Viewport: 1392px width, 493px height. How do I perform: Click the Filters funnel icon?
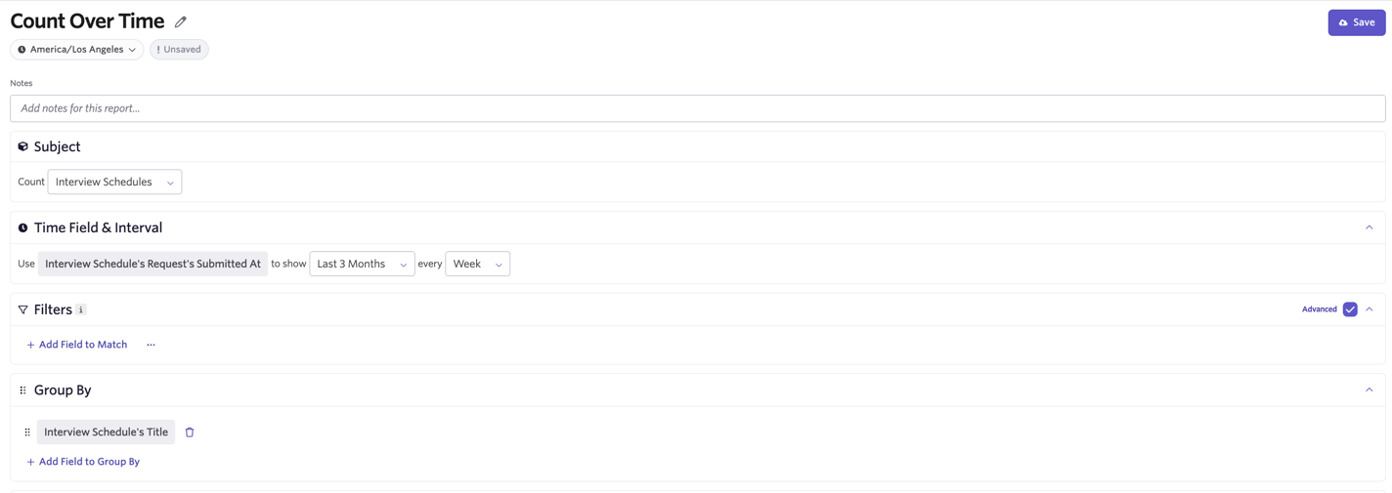[22, 309]
